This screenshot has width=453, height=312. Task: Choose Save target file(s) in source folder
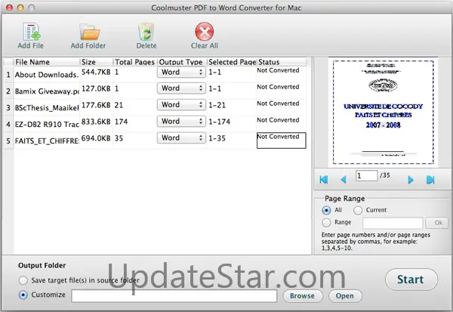[23, 280]
